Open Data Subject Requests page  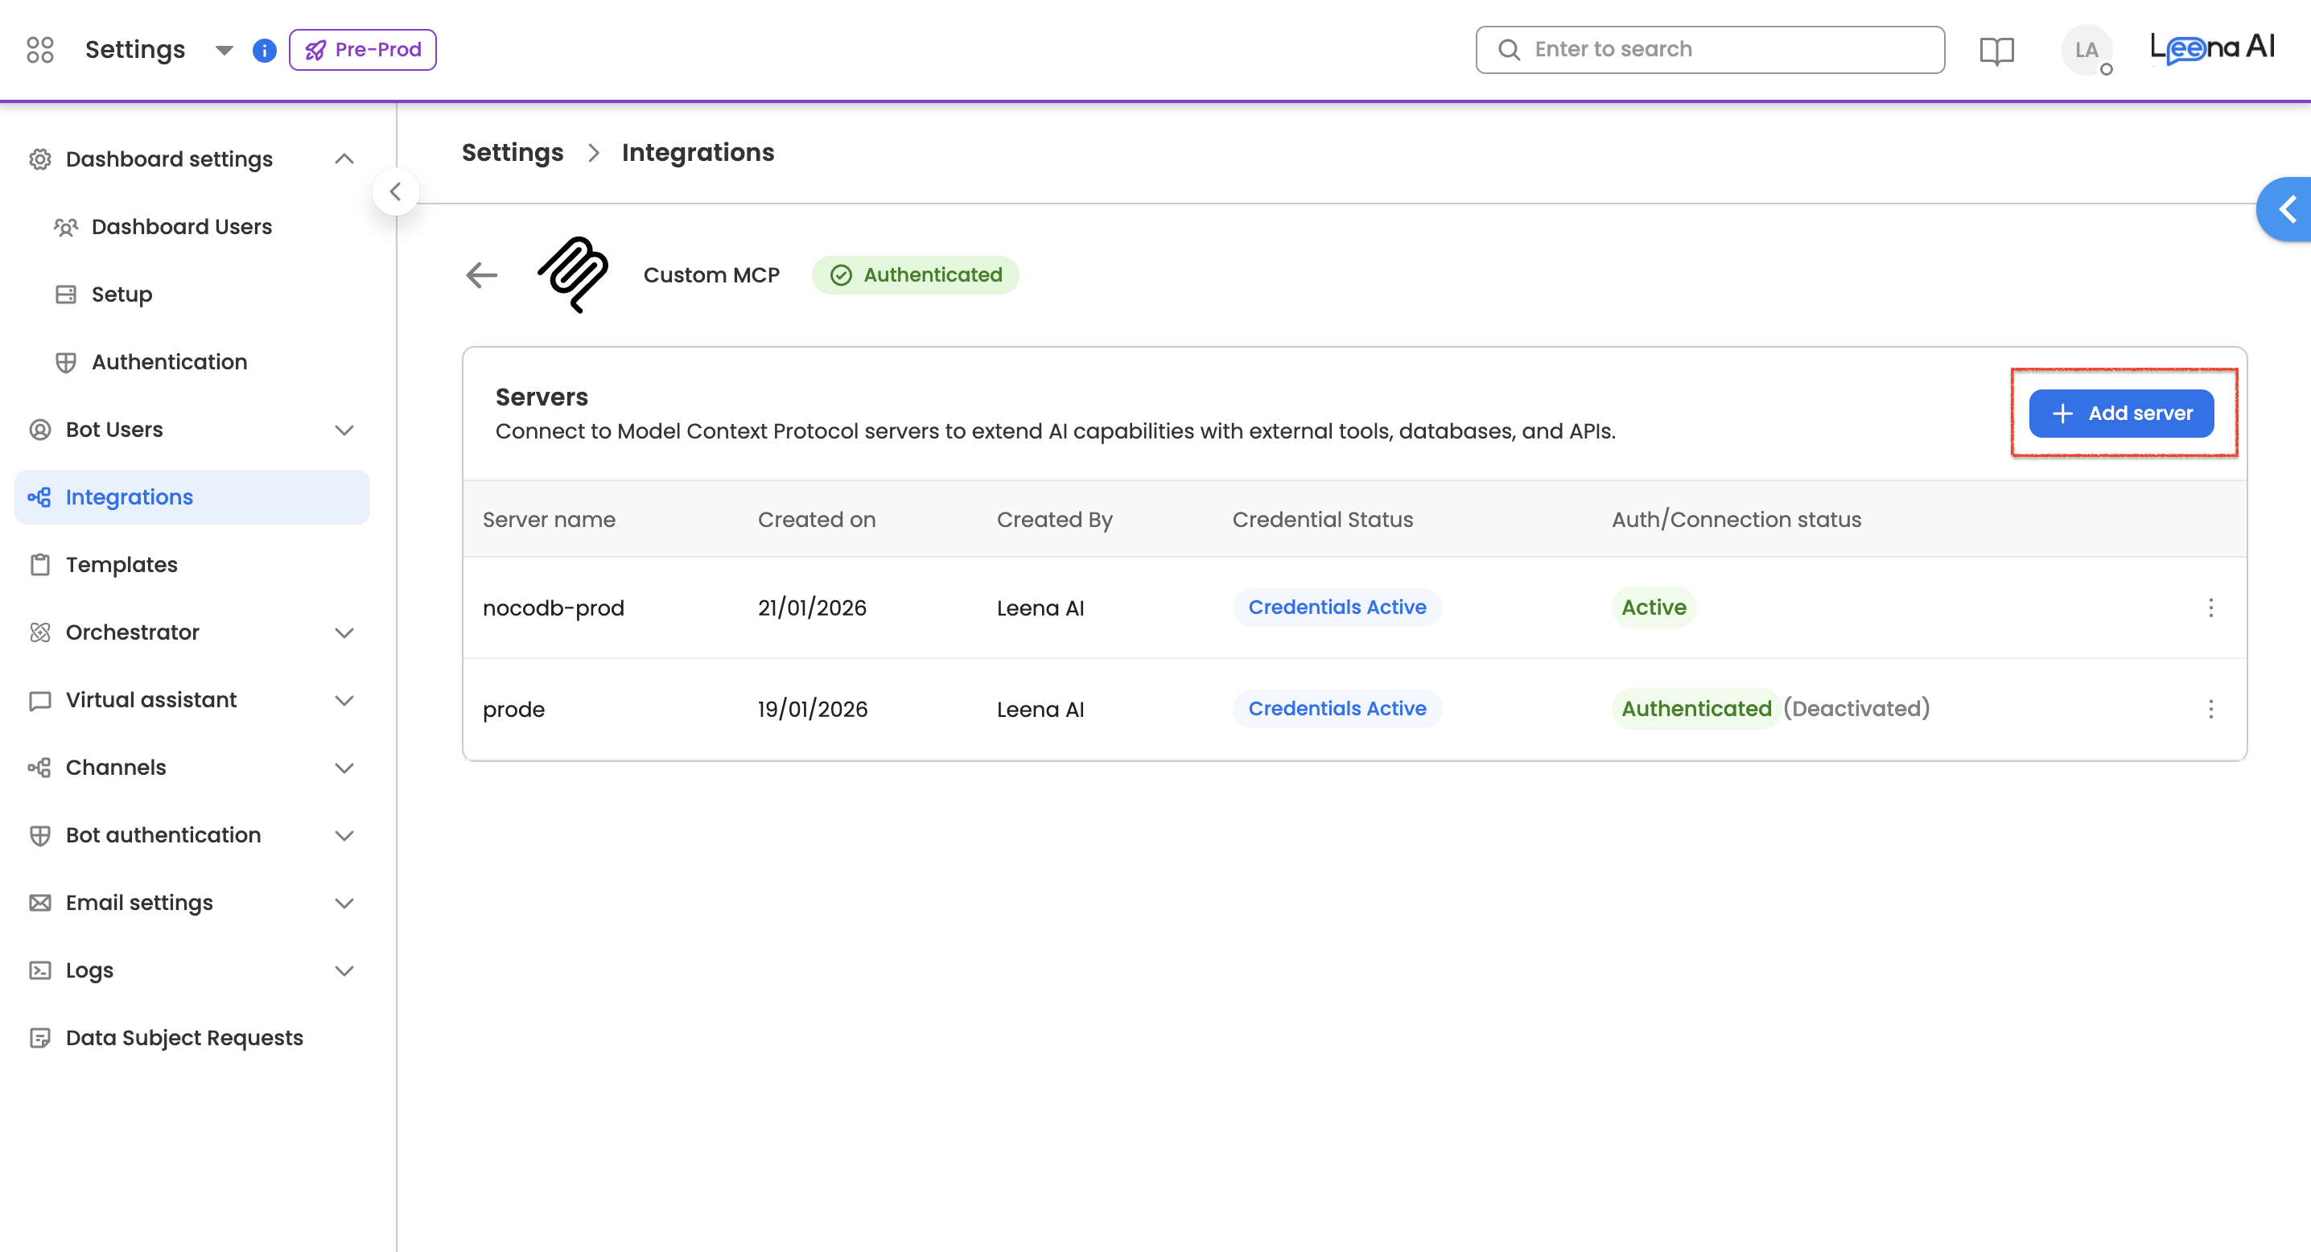pyautogui.click(x=184, y=1038)
